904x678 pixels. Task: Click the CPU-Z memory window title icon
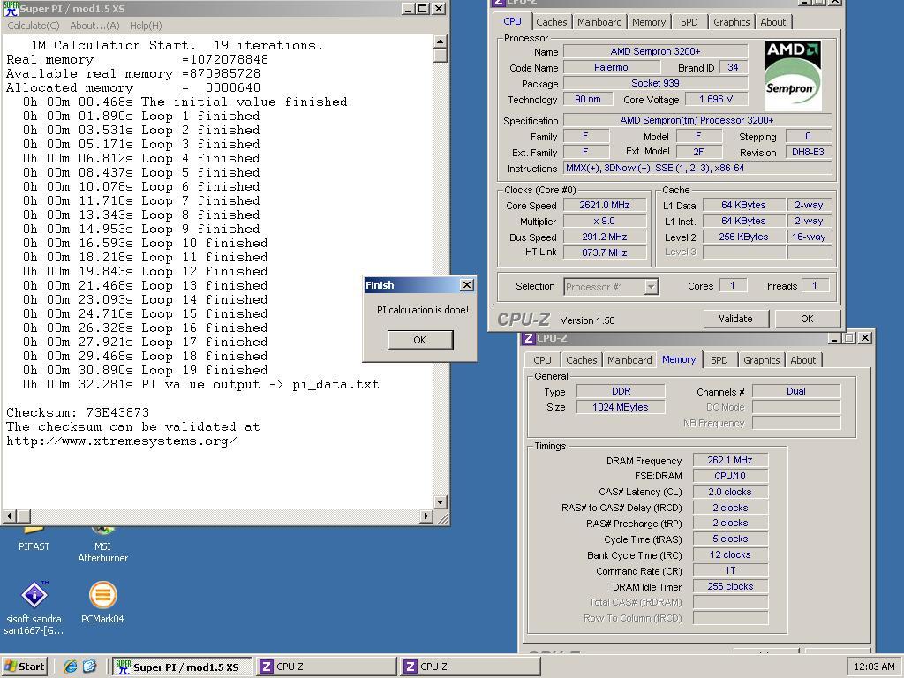click(528, 338)
